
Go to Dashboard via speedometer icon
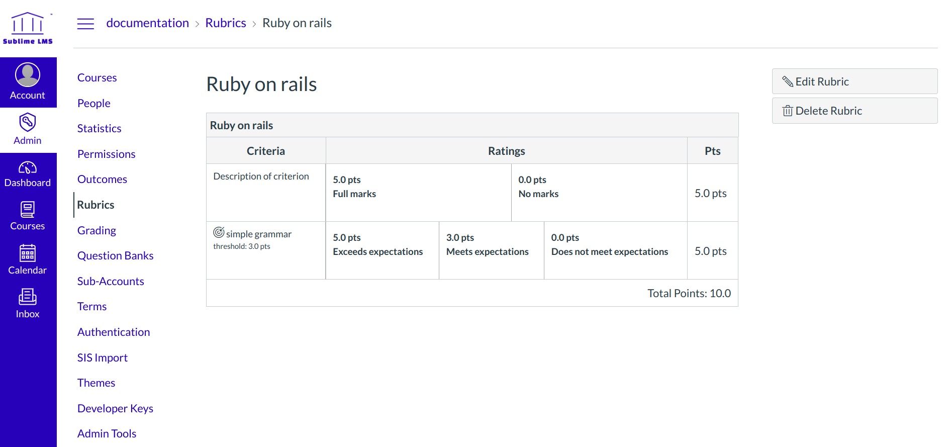tap(28, 168)
